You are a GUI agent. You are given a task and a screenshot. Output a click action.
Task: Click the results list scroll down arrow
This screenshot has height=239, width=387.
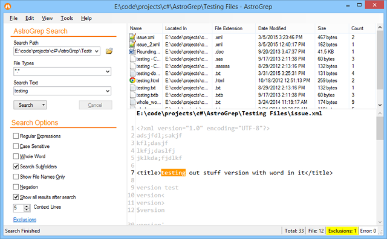tap(380, 105)
